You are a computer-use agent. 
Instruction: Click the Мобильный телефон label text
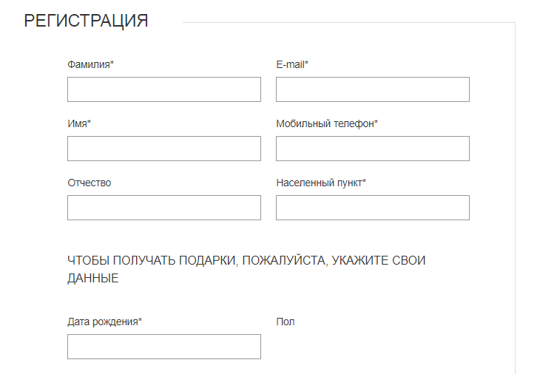click(x=325, y=123)
